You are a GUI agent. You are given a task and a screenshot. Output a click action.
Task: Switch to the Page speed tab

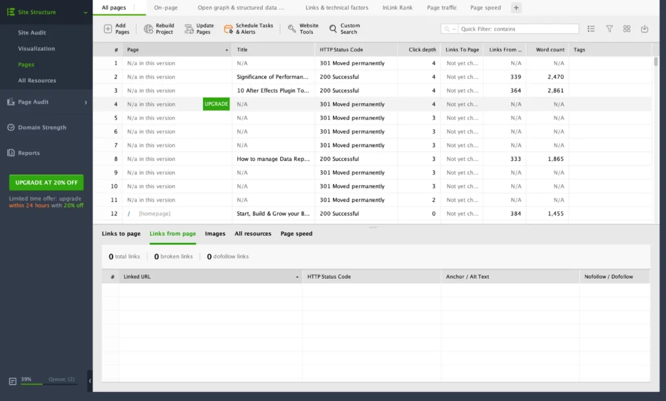pyautogui.click(x=485, y=8)
